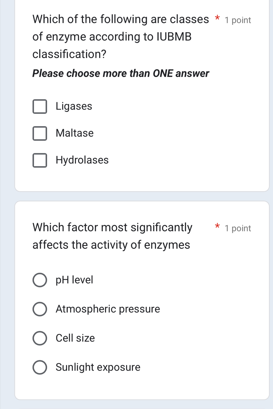Image resolution: width=273 pixels, height=409 pixels.
Task: Click the '1 point' label on the second question
Action: (x=237, y=228)
